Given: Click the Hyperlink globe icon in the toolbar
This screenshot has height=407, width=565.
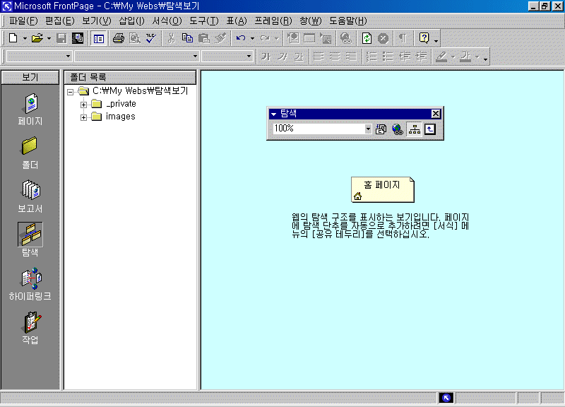Looking at the screenshot, I should [x=346, y=38].
